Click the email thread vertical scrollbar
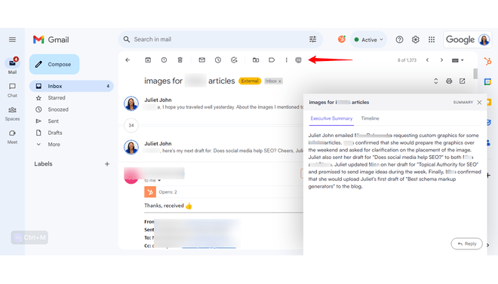Viewport: 498px width, 284px height. tap(475, 74)
